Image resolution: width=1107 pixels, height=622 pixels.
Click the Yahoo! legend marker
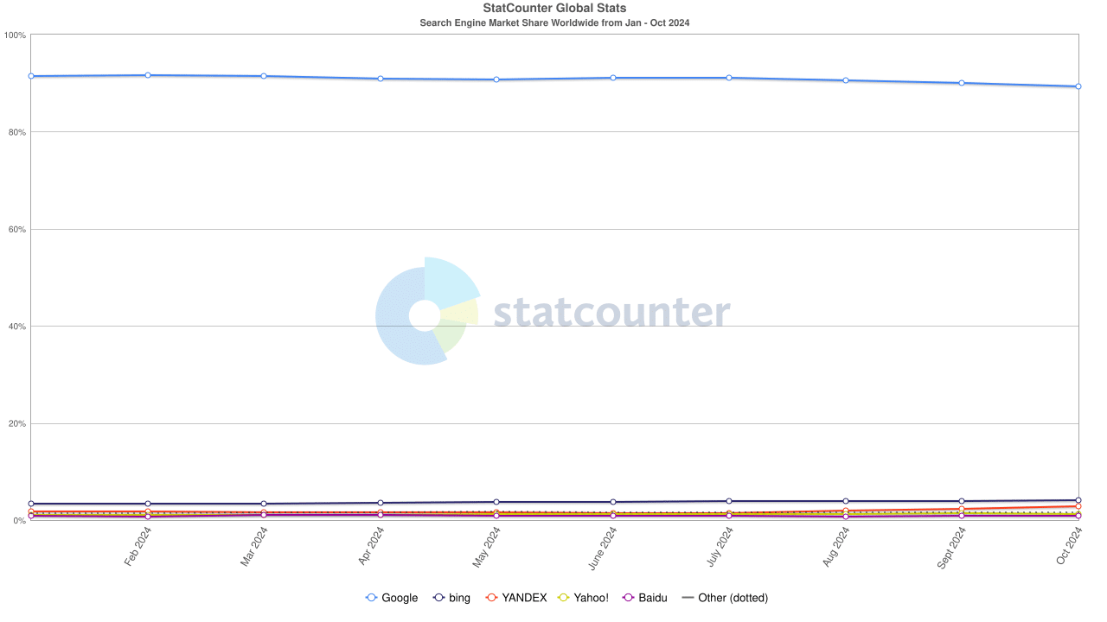click(566, 598)
